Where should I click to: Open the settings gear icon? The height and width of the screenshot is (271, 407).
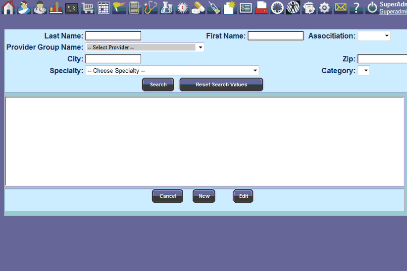[324, 8]
